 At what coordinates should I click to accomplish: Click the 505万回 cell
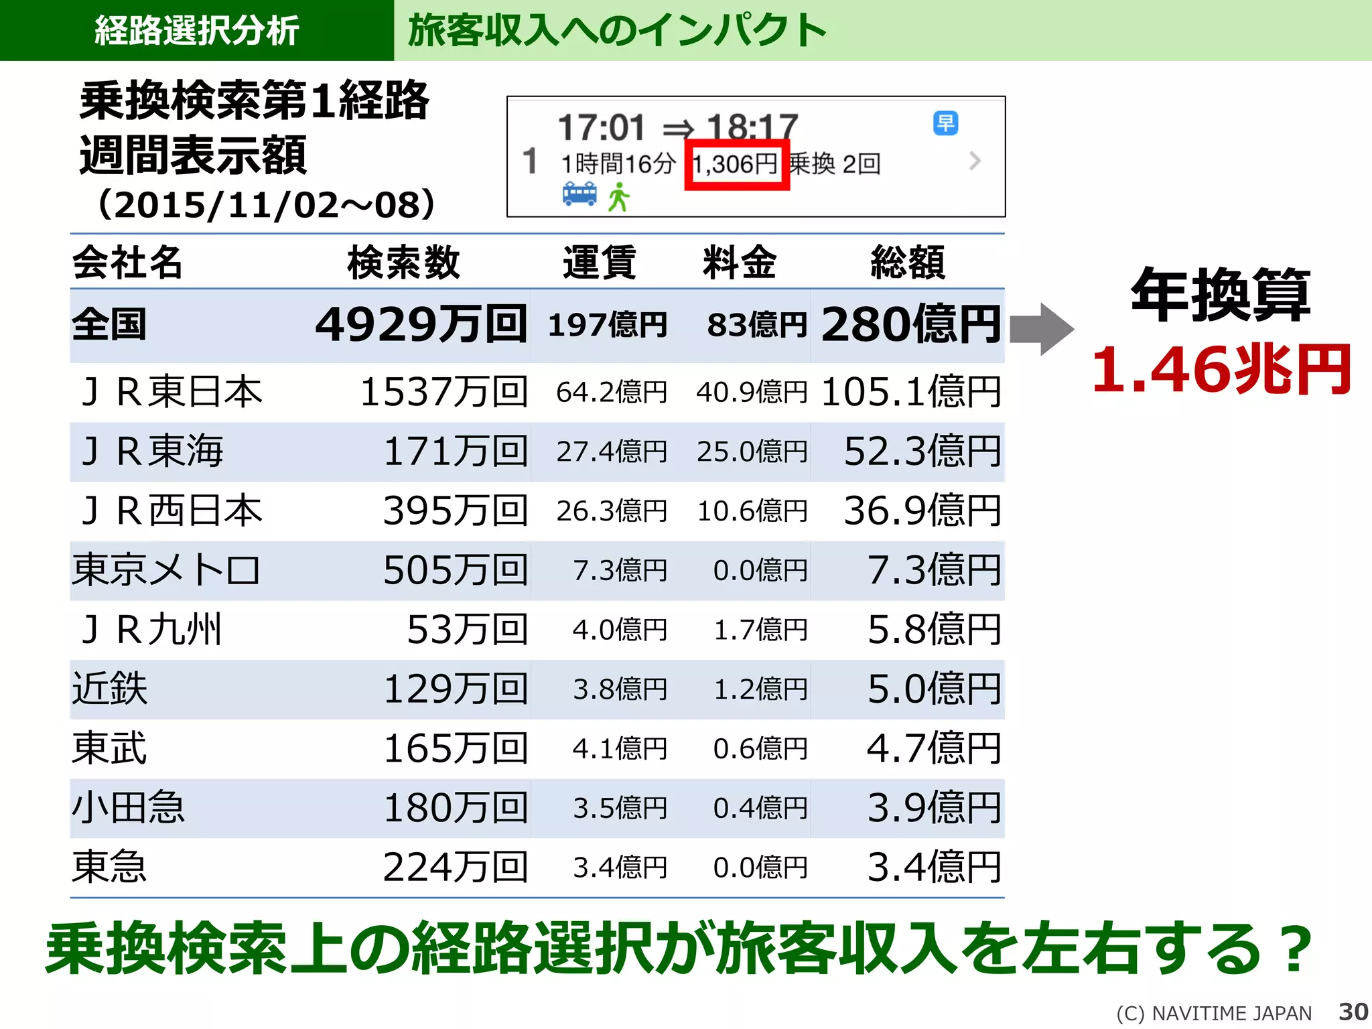(456, 571)
